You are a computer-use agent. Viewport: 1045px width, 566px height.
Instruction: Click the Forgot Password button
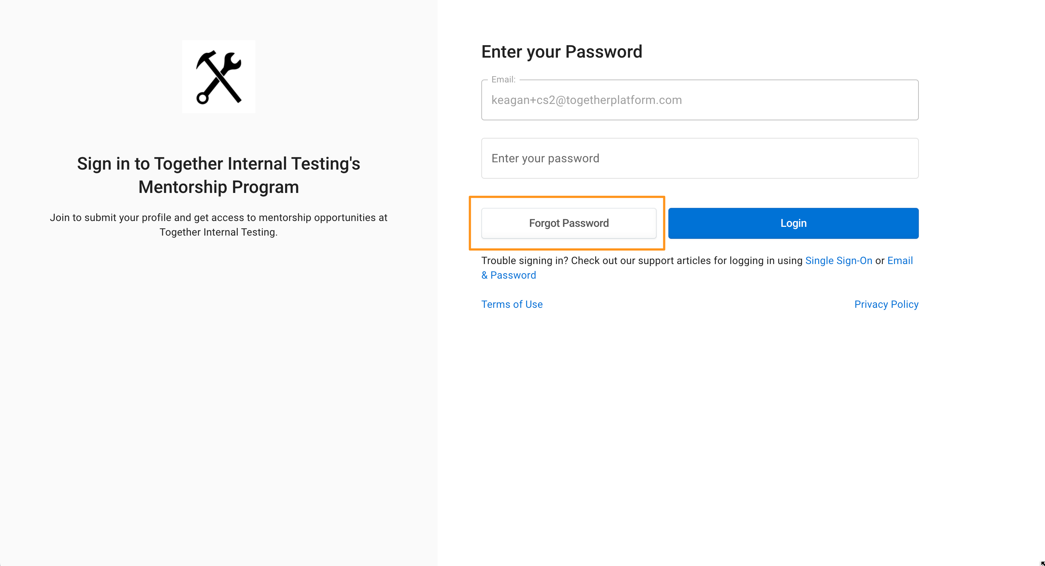[x=569, y=223]
